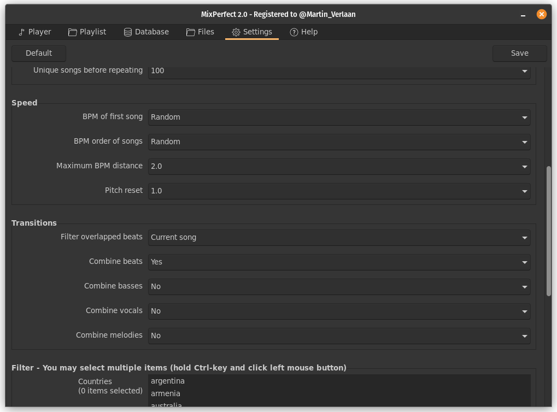
Task: Minimize the MixPerfect window
Action: click(523, 15)
